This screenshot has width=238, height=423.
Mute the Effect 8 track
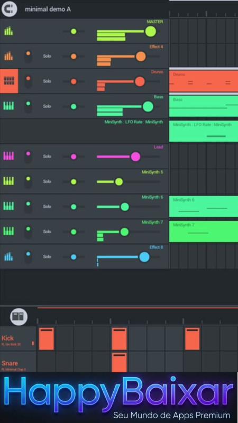pyautogui.click(x=28, y=257)
